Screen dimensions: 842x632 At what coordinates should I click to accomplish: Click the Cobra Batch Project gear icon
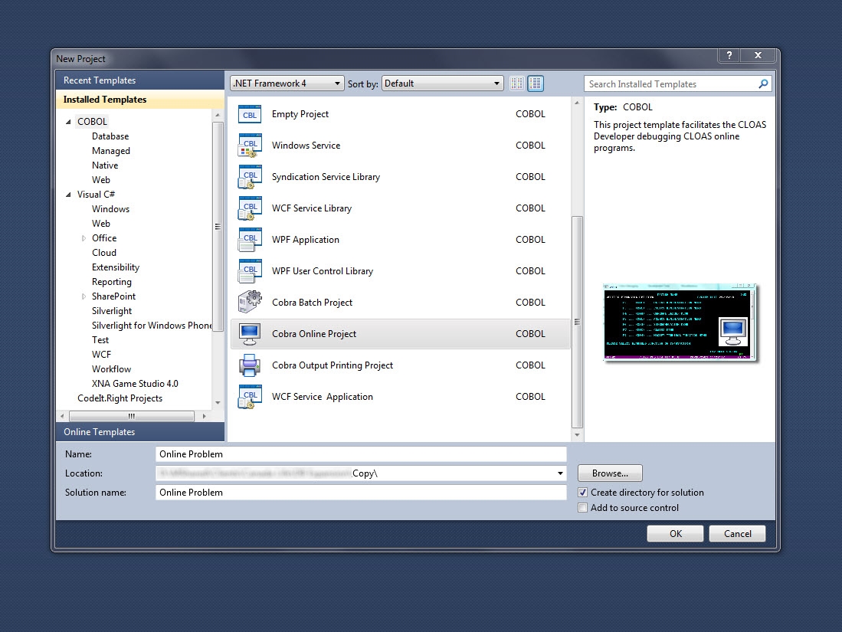point(250,303)
